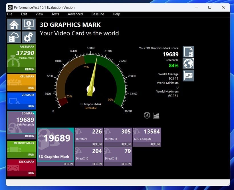This screenshot has width=234, height=190.
Task: Click the World Maximum 60251 value
Action: tap(173, 96)
